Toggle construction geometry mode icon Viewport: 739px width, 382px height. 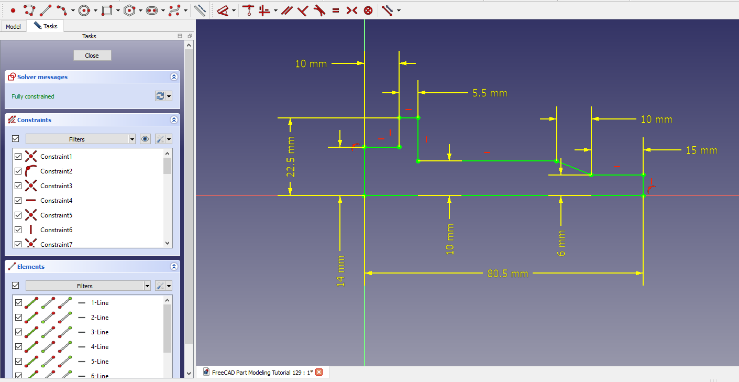tap(200, 10)
